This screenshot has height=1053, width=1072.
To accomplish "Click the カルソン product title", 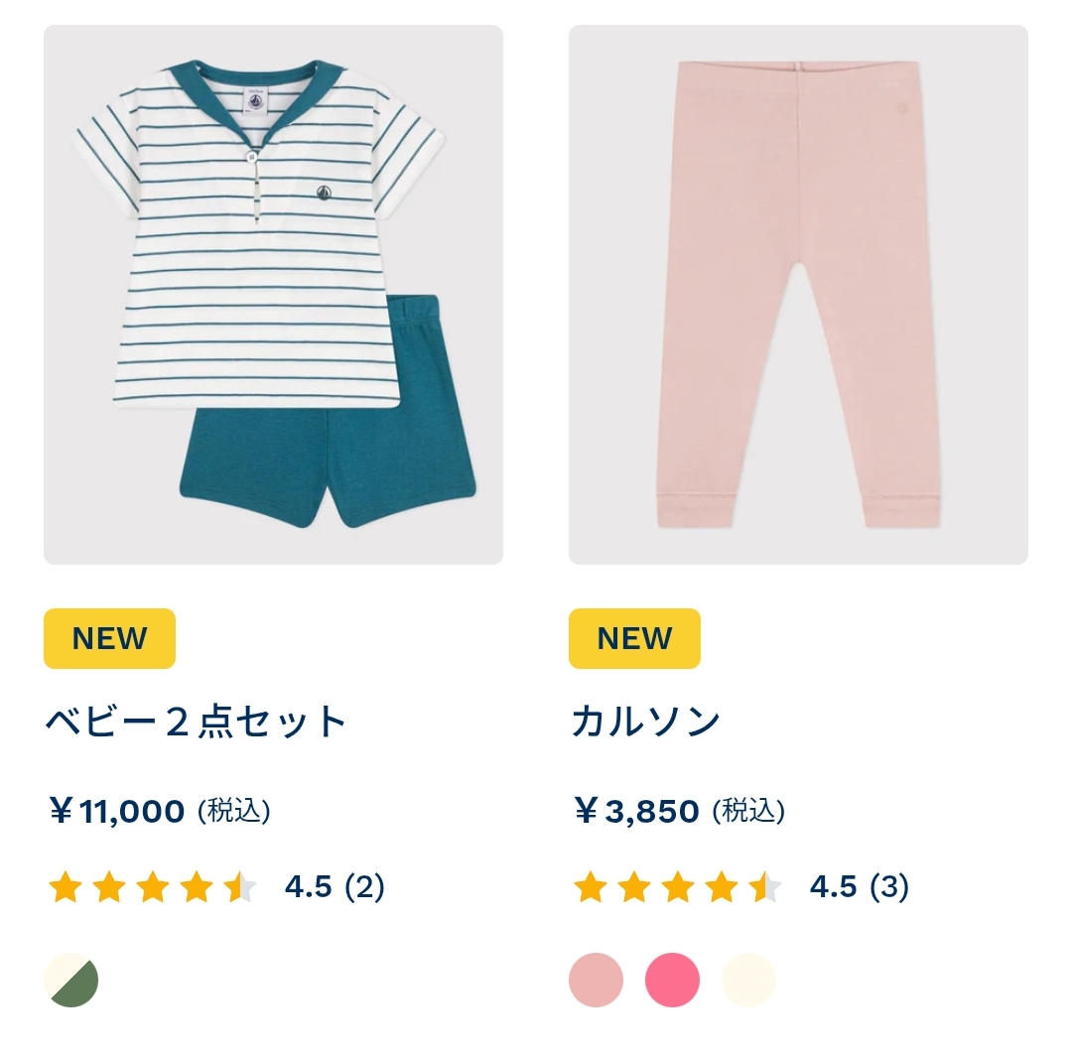I will coord(646,722).
